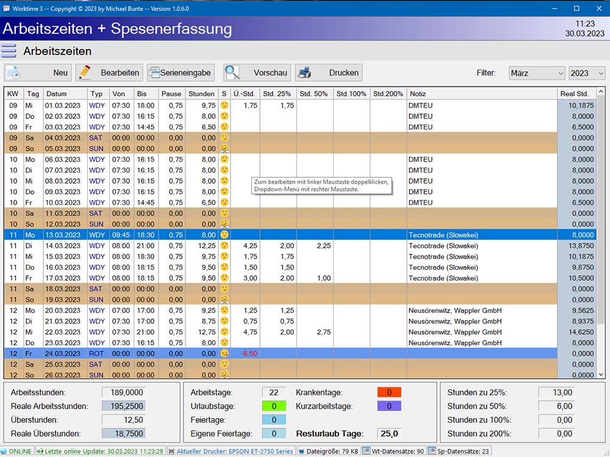Click the Stunden column header
The width and height of the screenshot is (610, 457).
[201, 94]
